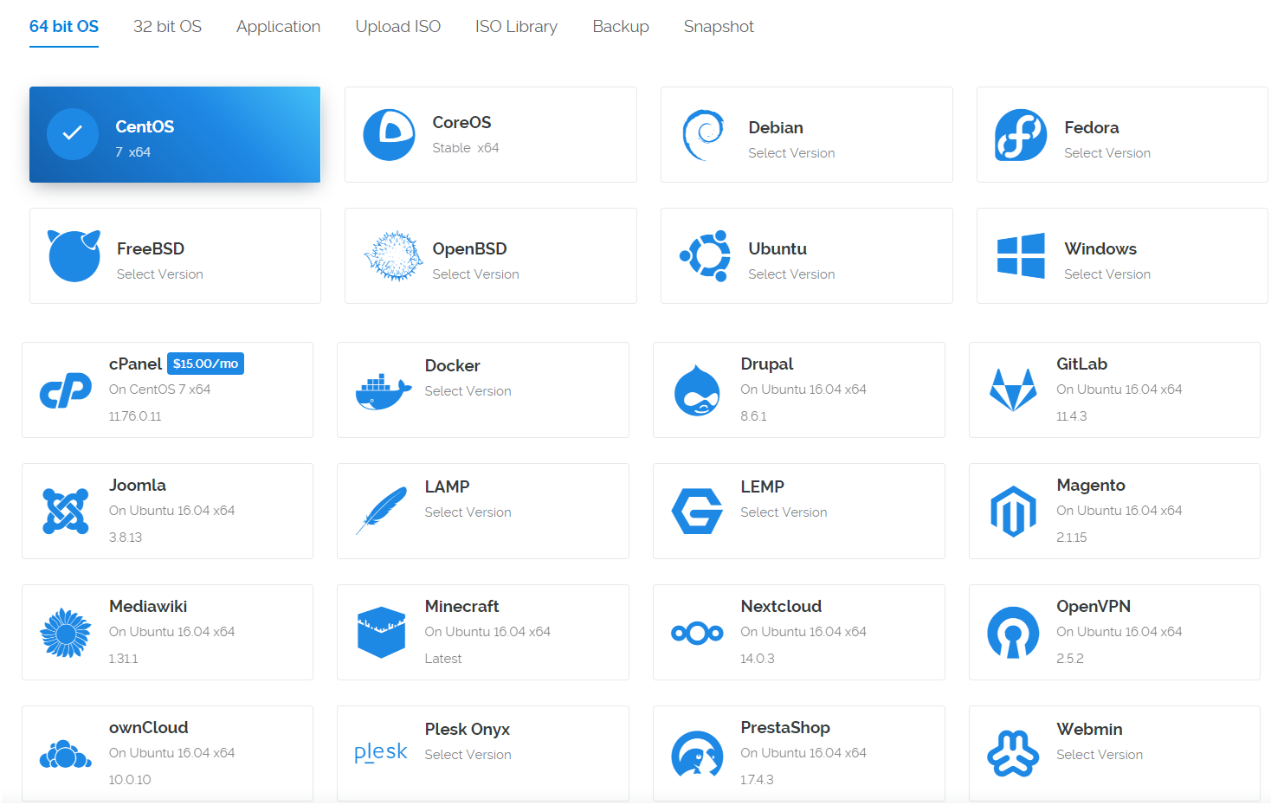Go to the Upload ISO tab
Screen dimensions: 1271x805
397,27
